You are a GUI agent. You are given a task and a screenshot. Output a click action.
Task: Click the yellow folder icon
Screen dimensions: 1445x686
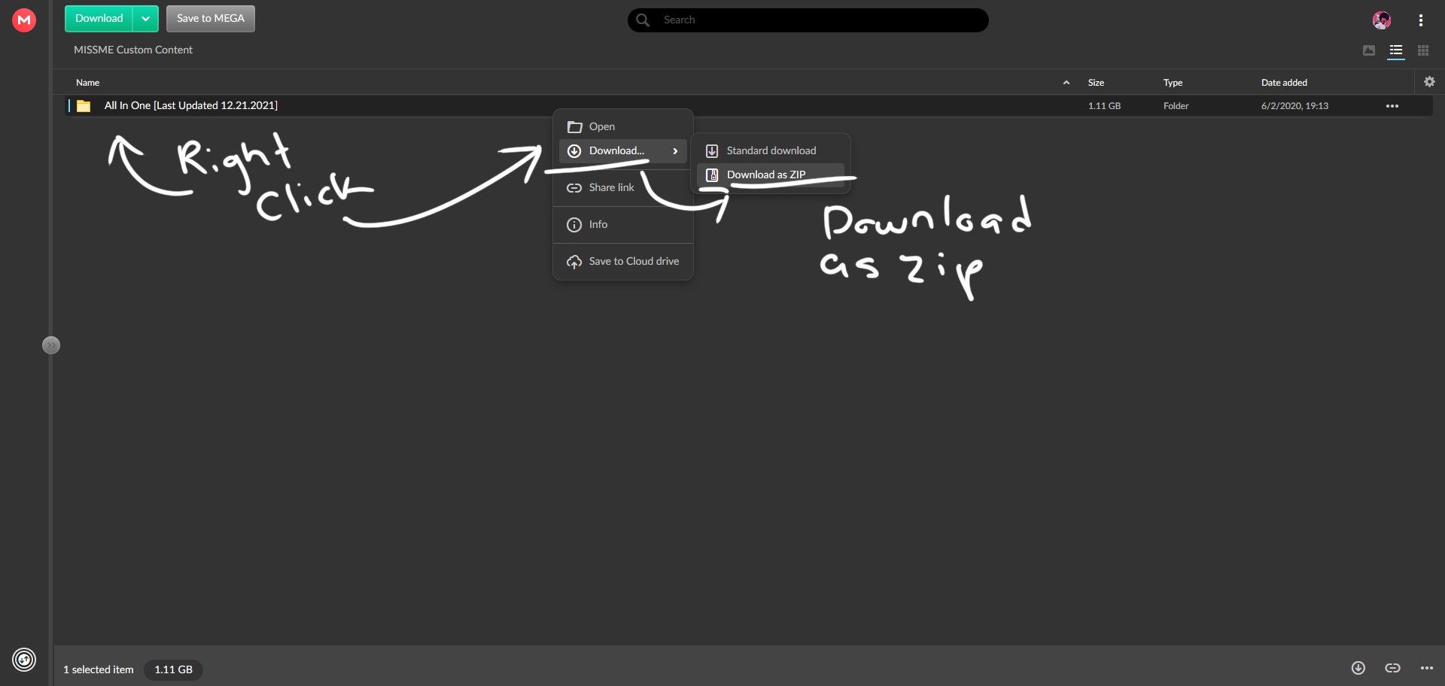tap(84, 106)
